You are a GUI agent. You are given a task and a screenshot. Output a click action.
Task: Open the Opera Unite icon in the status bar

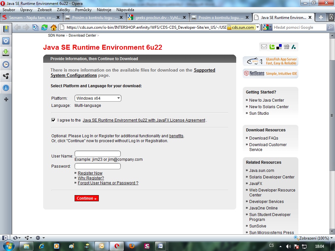[x=27, y=238]
